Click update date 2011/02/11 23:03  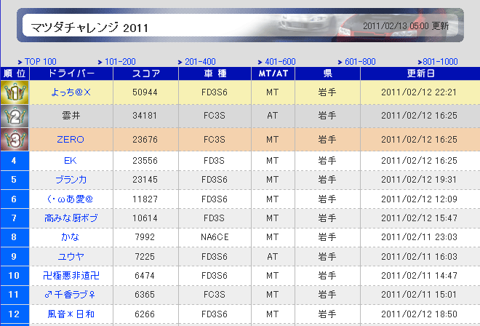pos(419,236)
